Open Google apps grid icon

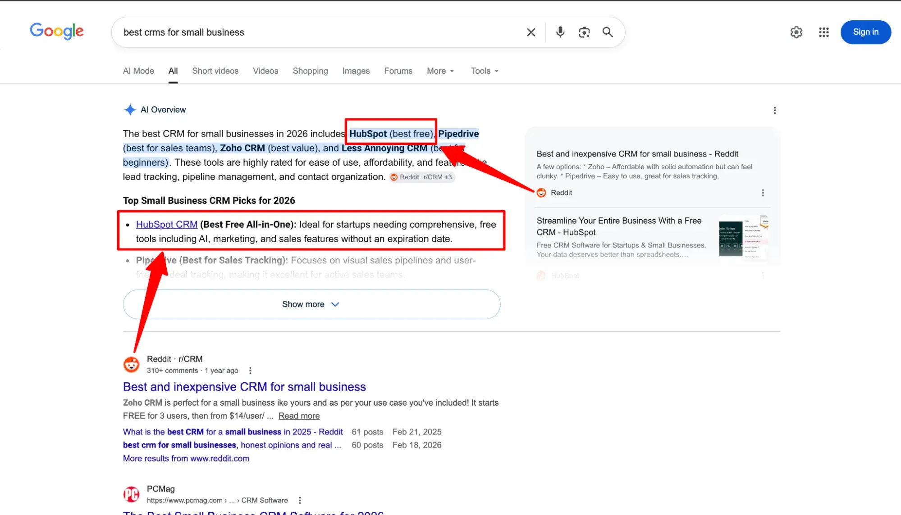tap(824, 32)
